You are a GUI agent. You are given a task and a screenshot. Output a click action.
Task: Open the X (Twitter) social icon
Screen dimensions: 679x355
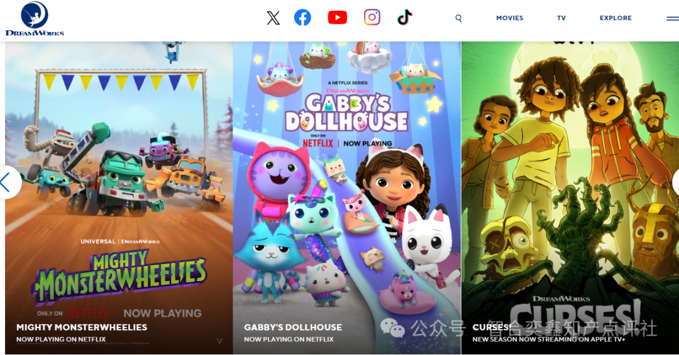click(273, 18)
